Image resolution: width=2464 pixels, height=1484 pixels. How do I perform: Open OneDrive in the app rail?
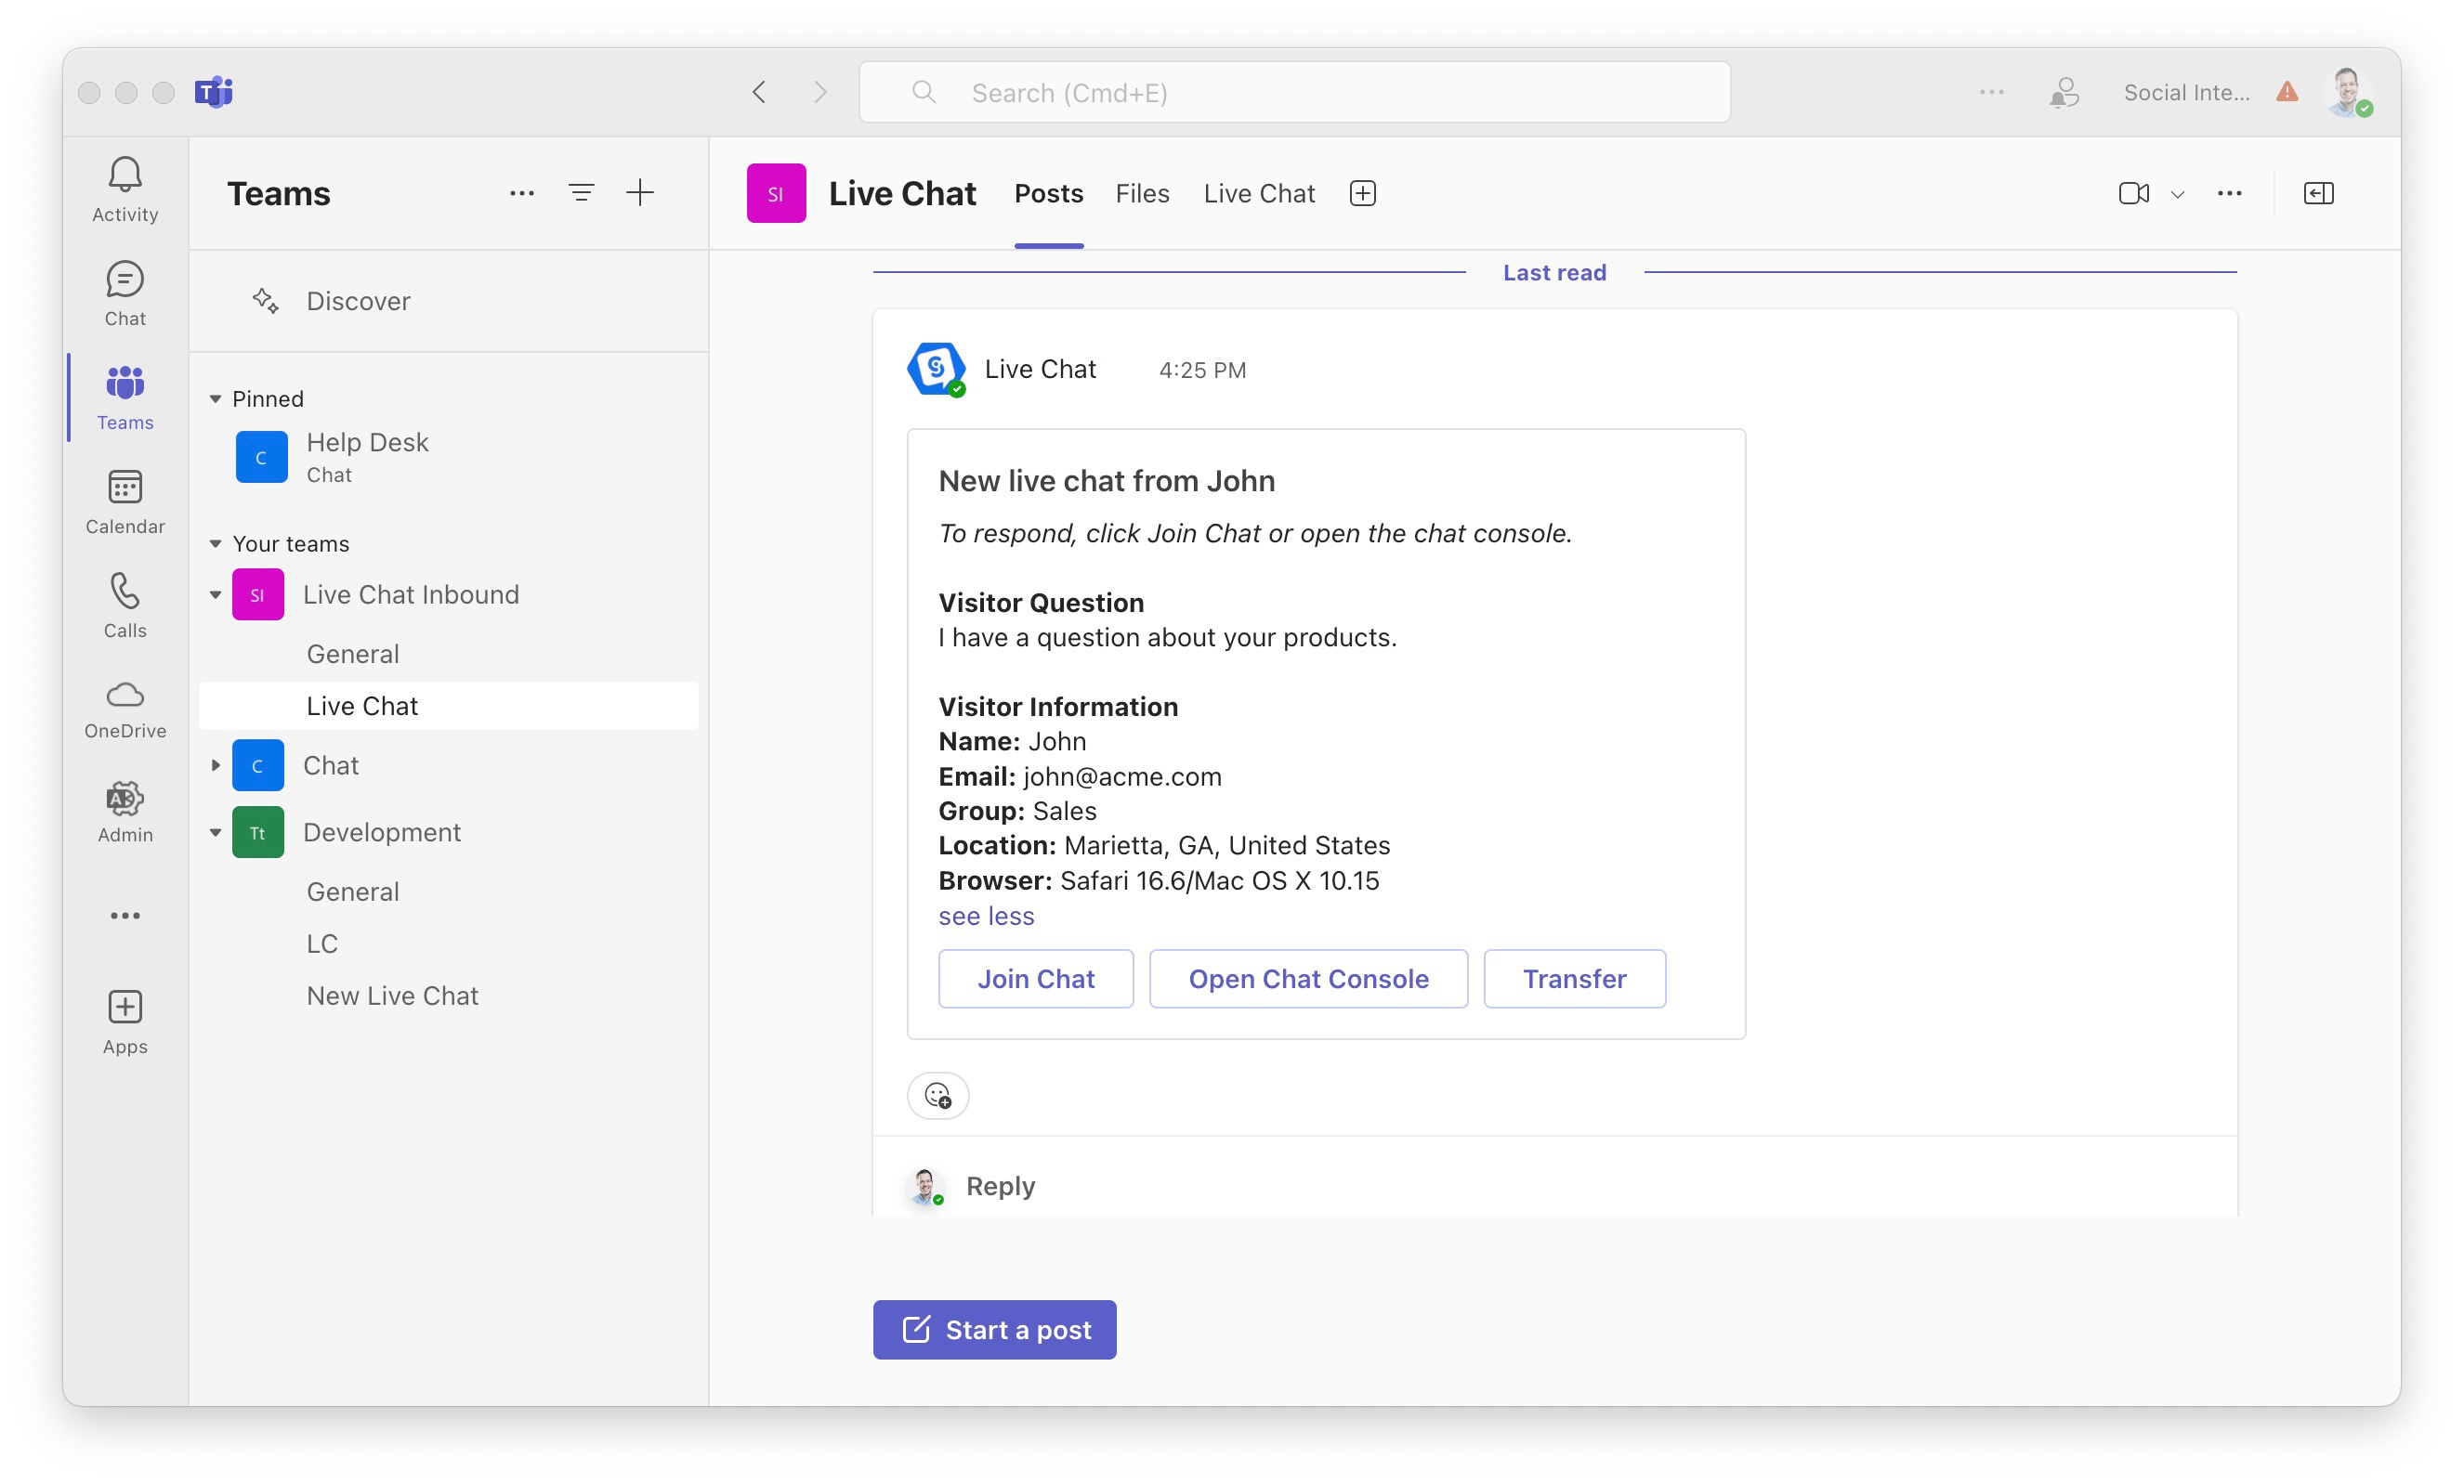click(125, 709)
